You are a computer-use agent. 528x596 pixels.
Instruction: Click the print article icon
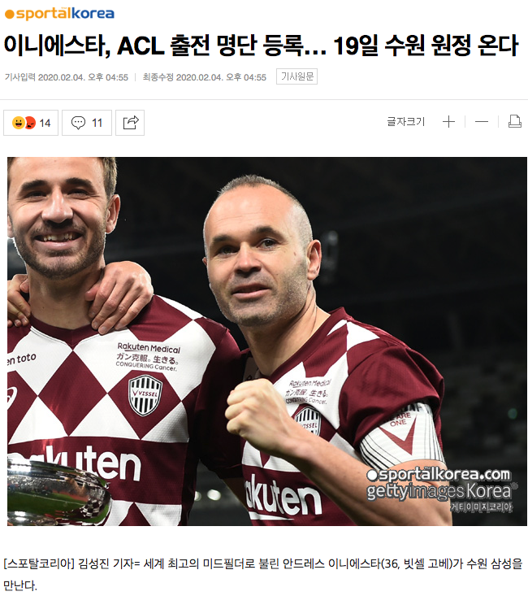[515, 122]
